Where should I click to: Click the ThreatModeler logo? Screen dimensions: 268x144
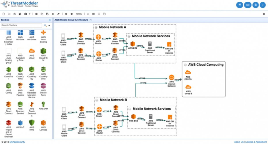coord(19,4)
